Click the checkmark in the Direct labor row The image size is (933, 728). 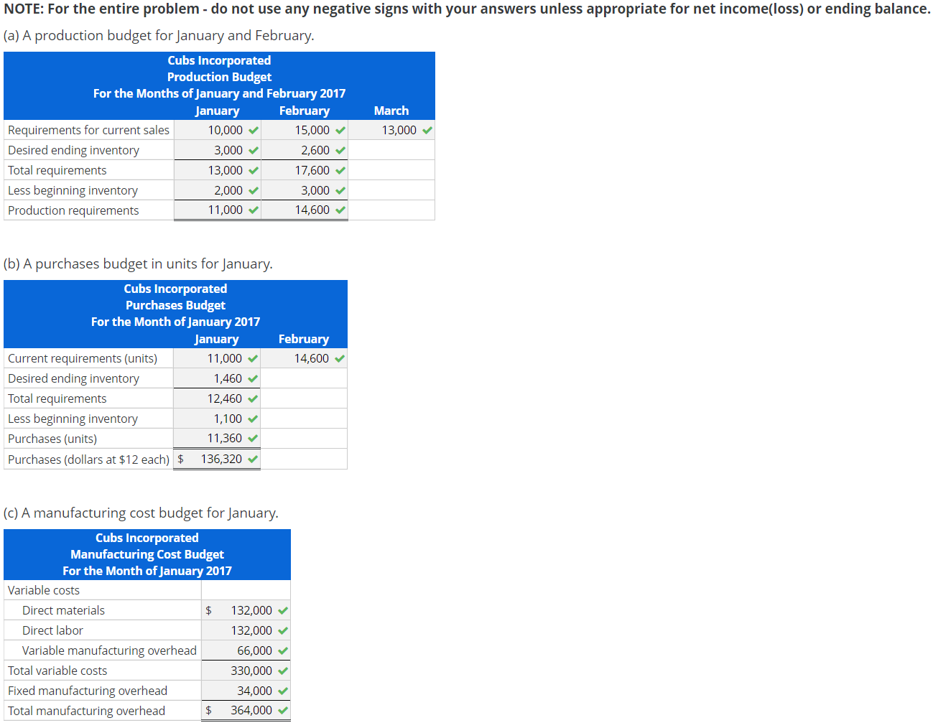click(x=283, y=631)
